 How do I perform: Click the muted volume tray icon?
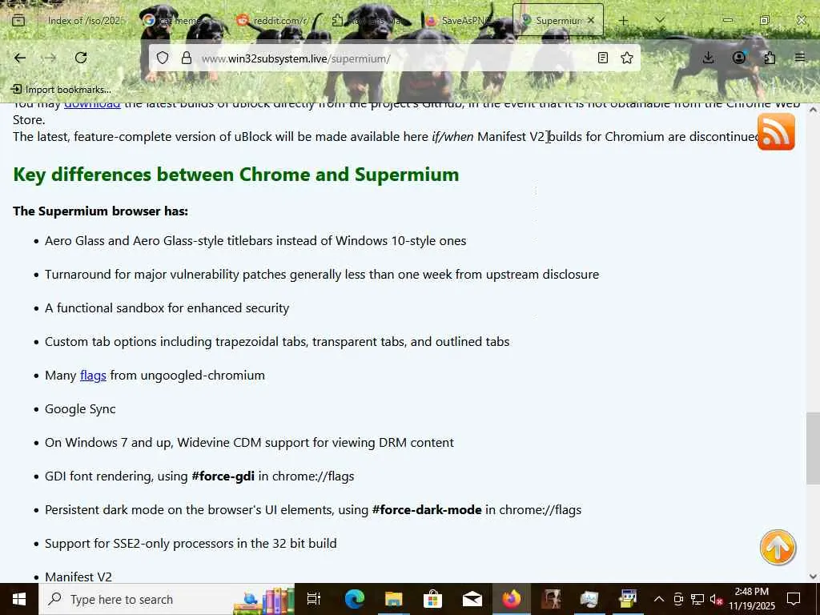click(x=716, y=599)
